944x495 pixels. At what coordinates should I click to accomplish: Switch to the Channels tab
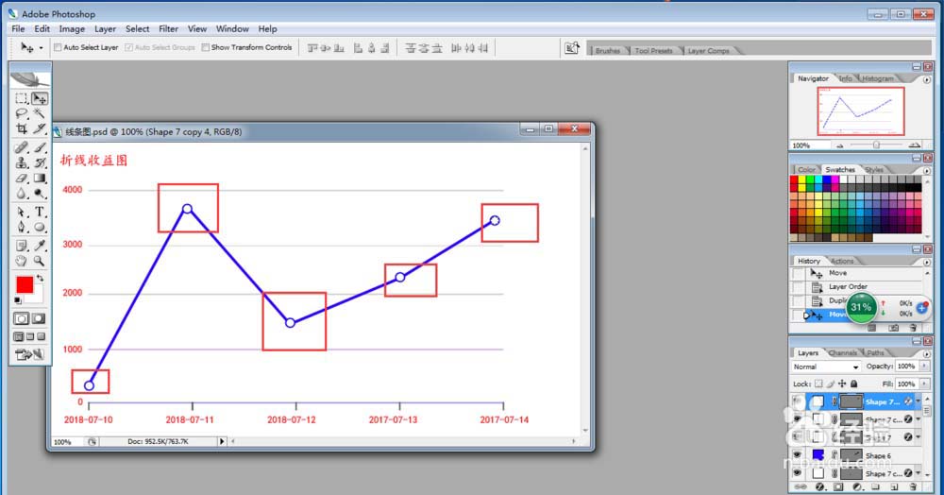click(842, 353)
